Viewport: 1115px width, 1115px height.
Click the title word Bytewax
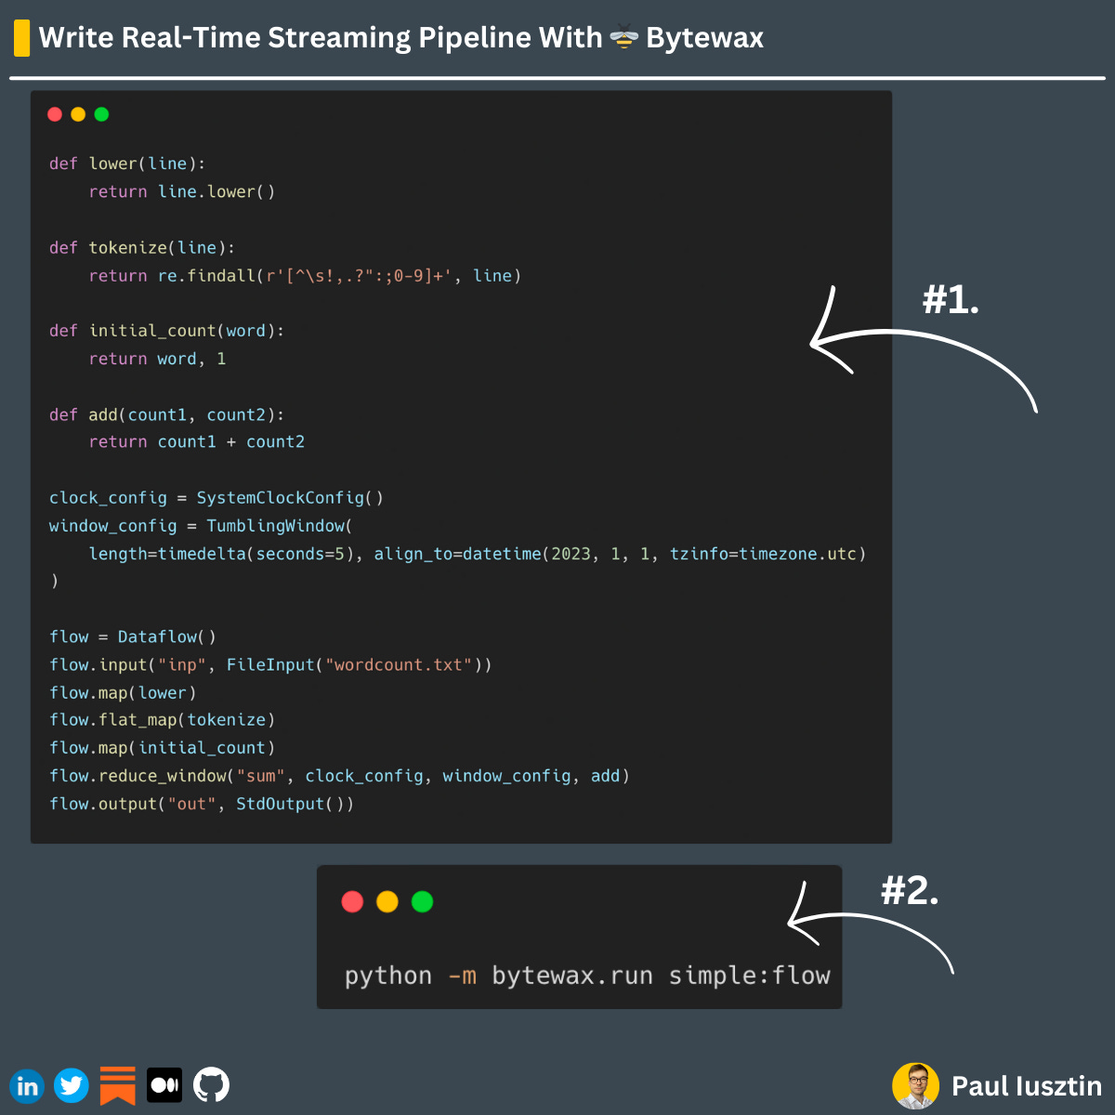pos(704,38)
